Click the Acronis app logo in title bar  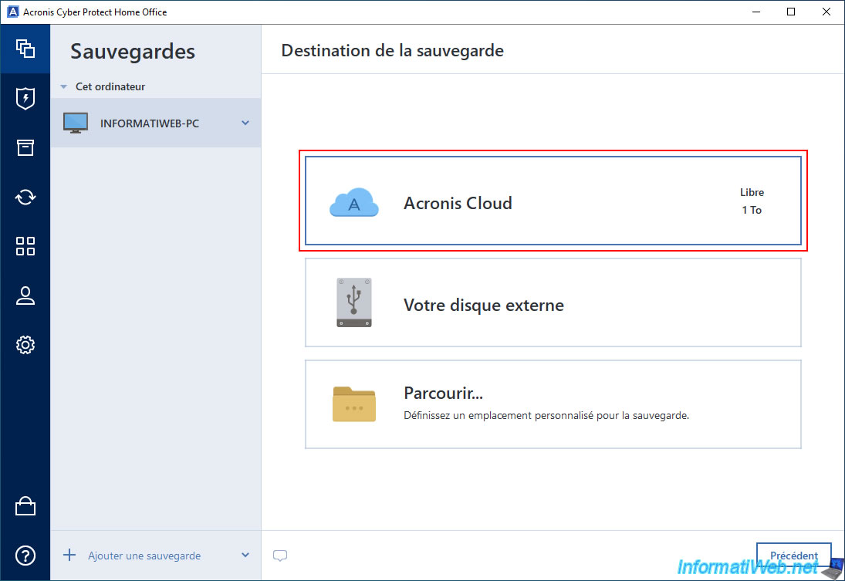click(x=12, y=12)
